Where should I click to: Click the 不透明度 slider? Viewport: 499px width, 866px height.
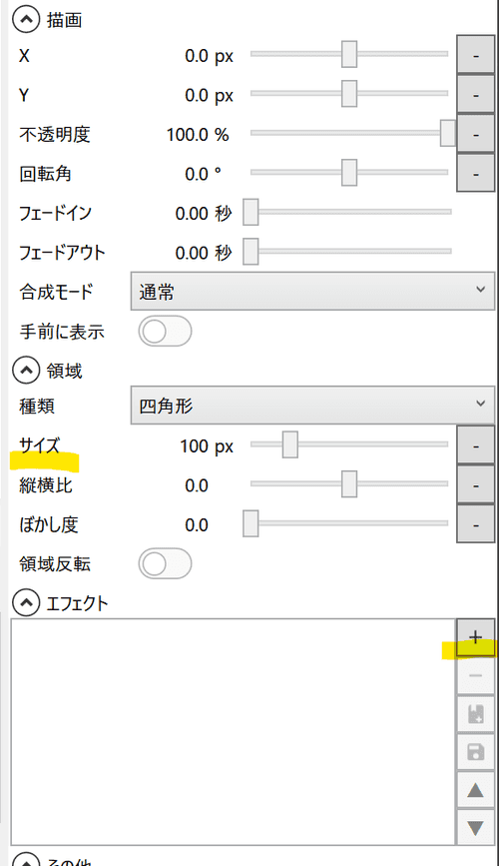352,133
